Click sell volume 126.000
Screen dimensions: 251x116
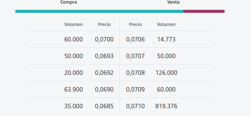click(166, 73)
